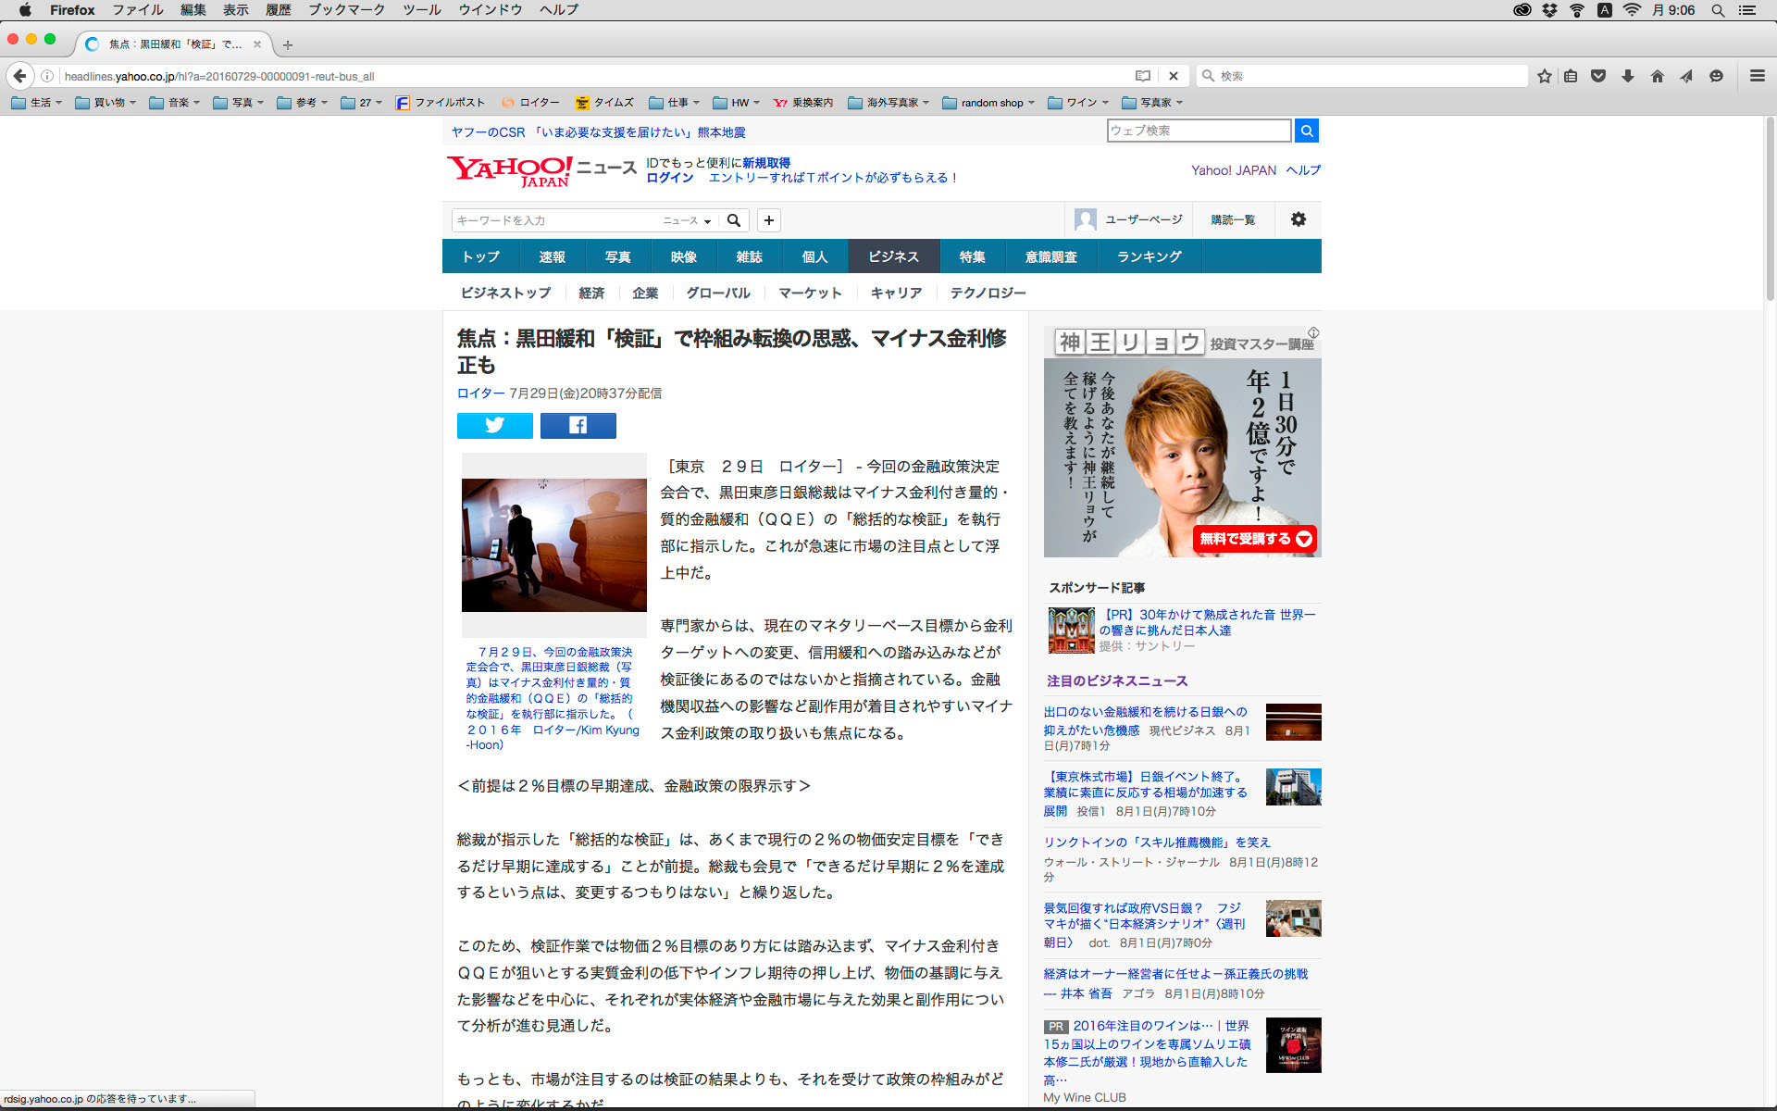Viewport: 1777px width, 1111px height.
Task: Click the blue web search magnifier button
Action: point(1306,131)
